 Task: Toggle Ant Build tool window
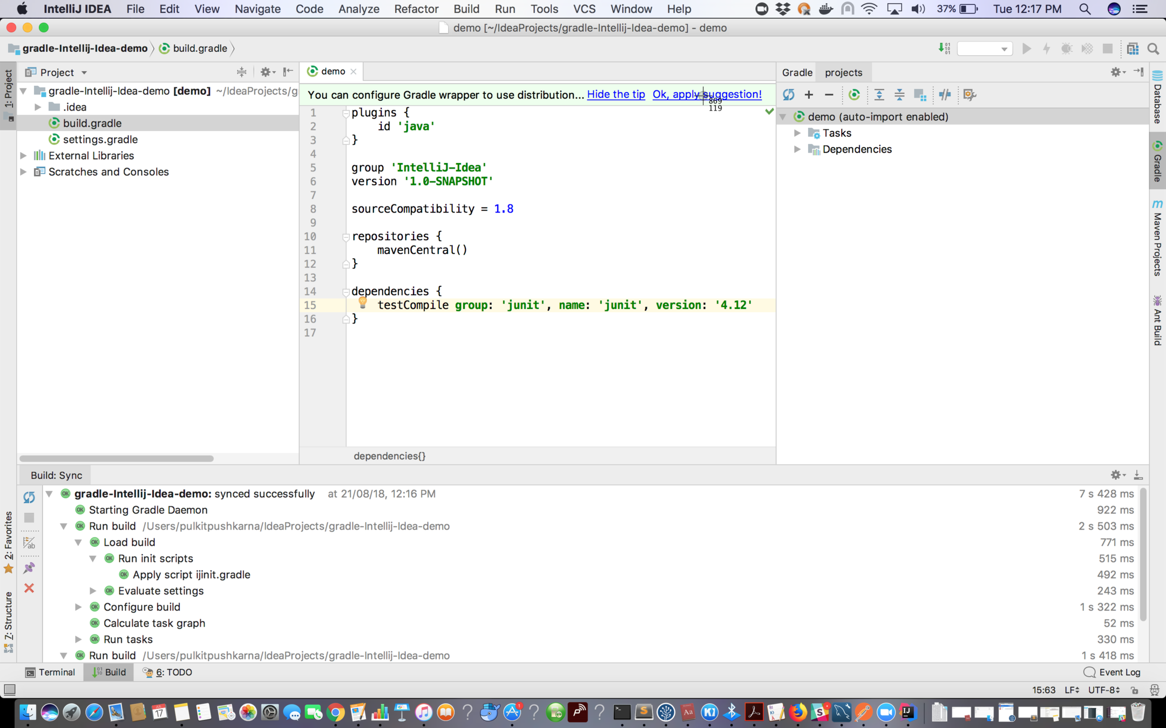pos(1157,320)
